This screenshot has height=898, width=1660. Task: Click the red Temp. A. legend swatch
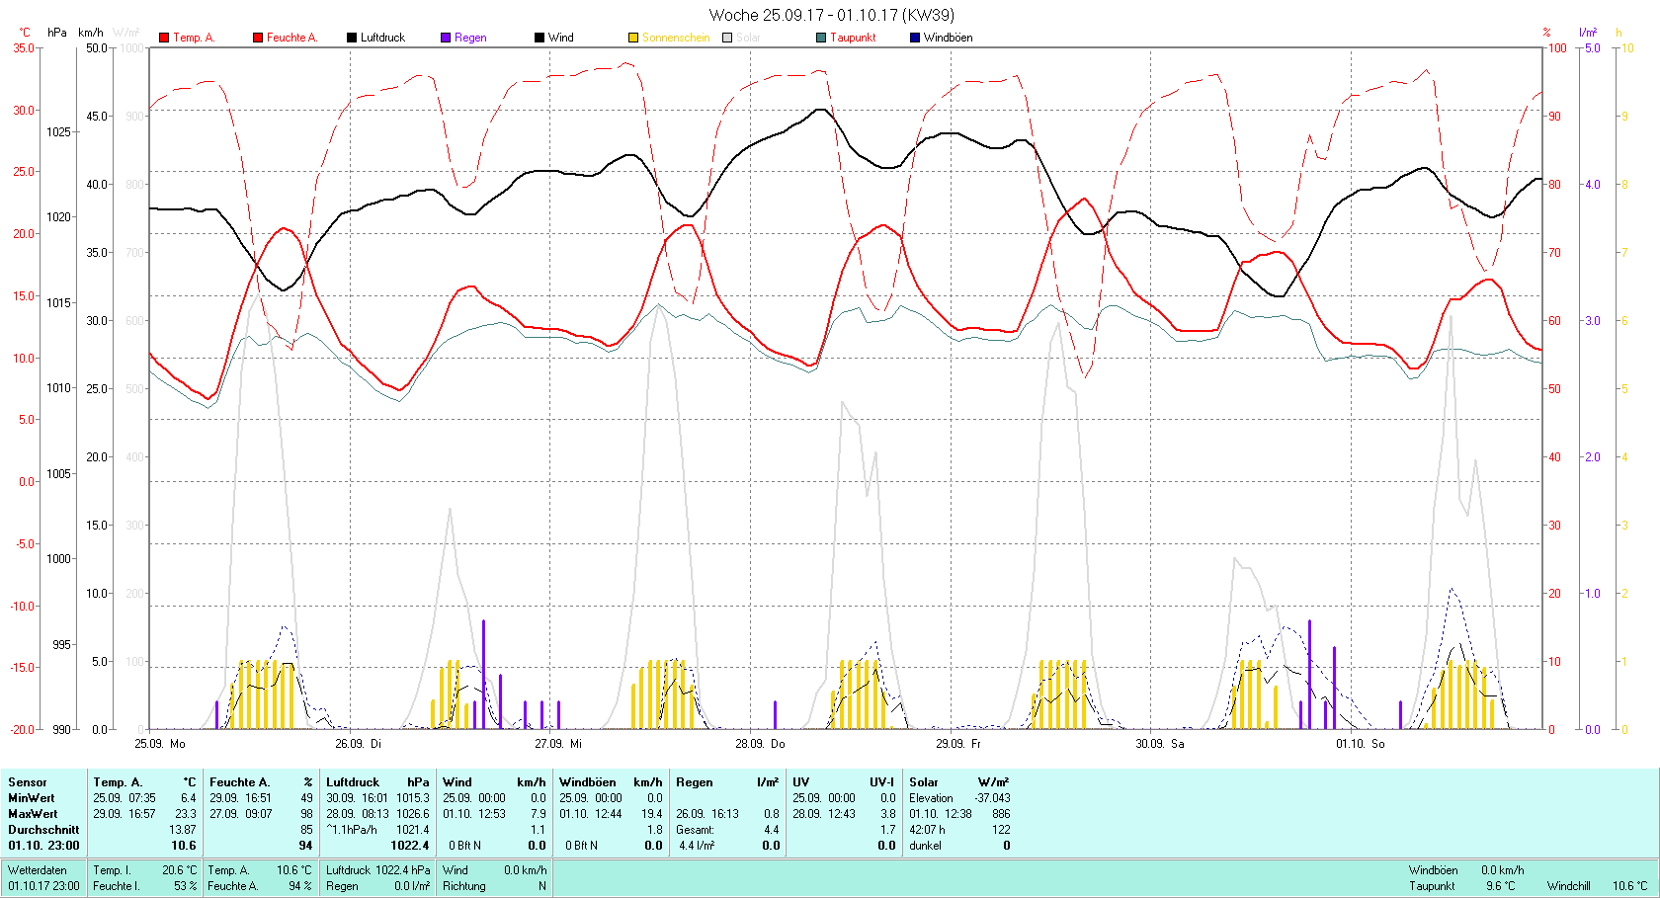point(164,38)
